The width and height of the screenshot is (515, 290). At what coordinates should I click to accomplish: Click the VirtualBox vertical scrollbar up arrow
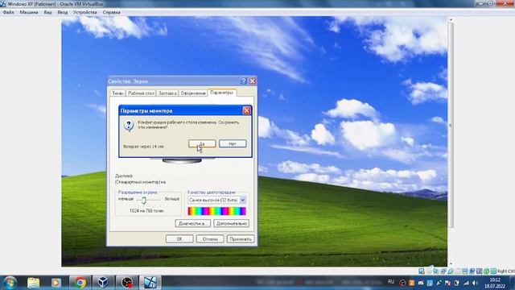click(451, 19)
